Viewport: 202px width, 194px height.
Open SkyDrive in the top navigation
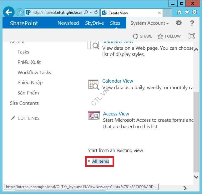pyautogui.click(x=94, y=23)
